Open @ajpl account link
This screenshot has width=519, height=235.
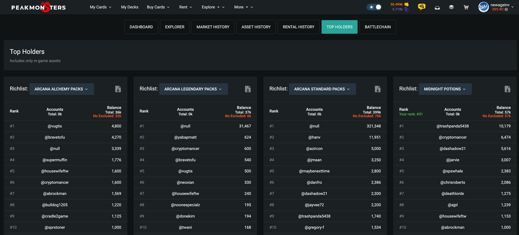[453, 205]
